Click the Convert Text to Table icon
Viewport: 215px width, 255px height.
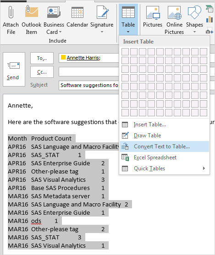[125, 146]
